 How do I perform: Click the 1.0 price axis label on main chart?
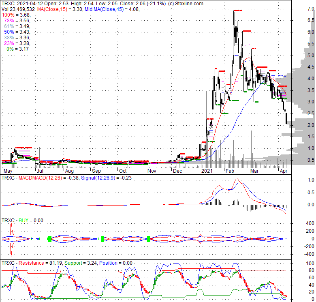(x=311, y=148)
